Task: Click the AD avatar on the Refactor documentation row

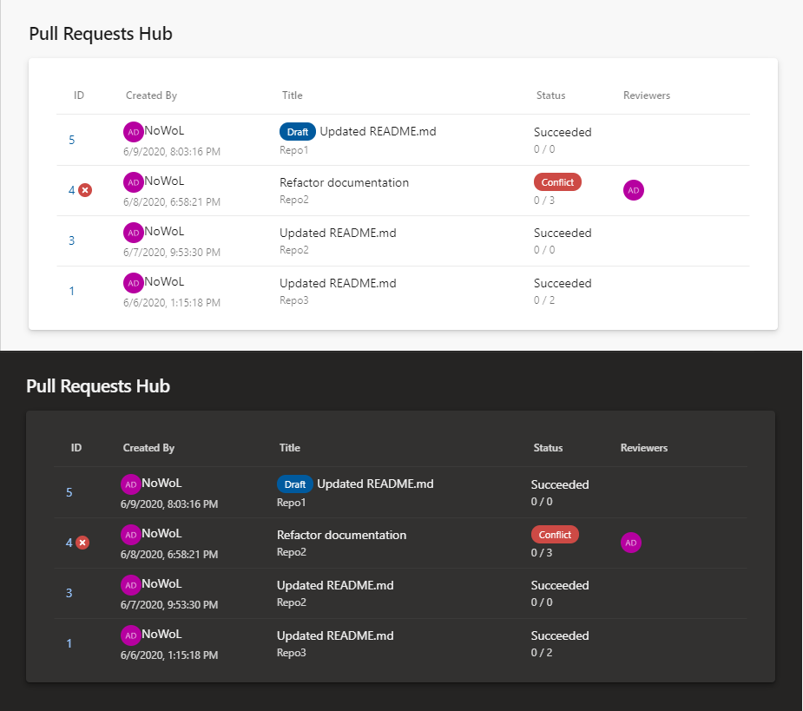Action: click(x=133, y=181)
